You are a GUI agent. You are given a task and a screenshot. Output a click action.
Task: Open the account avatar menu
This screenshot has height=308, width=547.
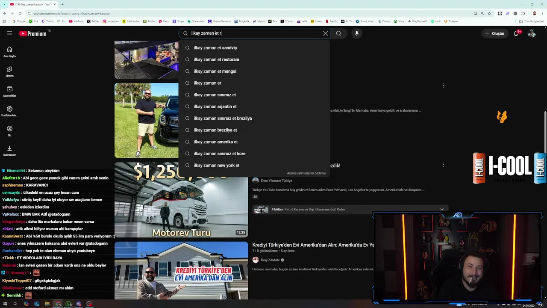pyautogui.click(x=532, y=33)
